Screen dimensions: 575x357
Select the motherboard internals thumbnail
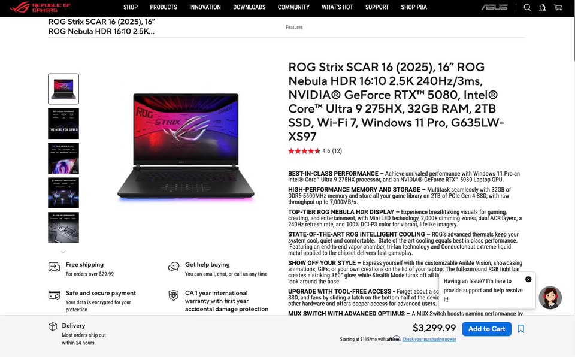click(x=63, y=228)
